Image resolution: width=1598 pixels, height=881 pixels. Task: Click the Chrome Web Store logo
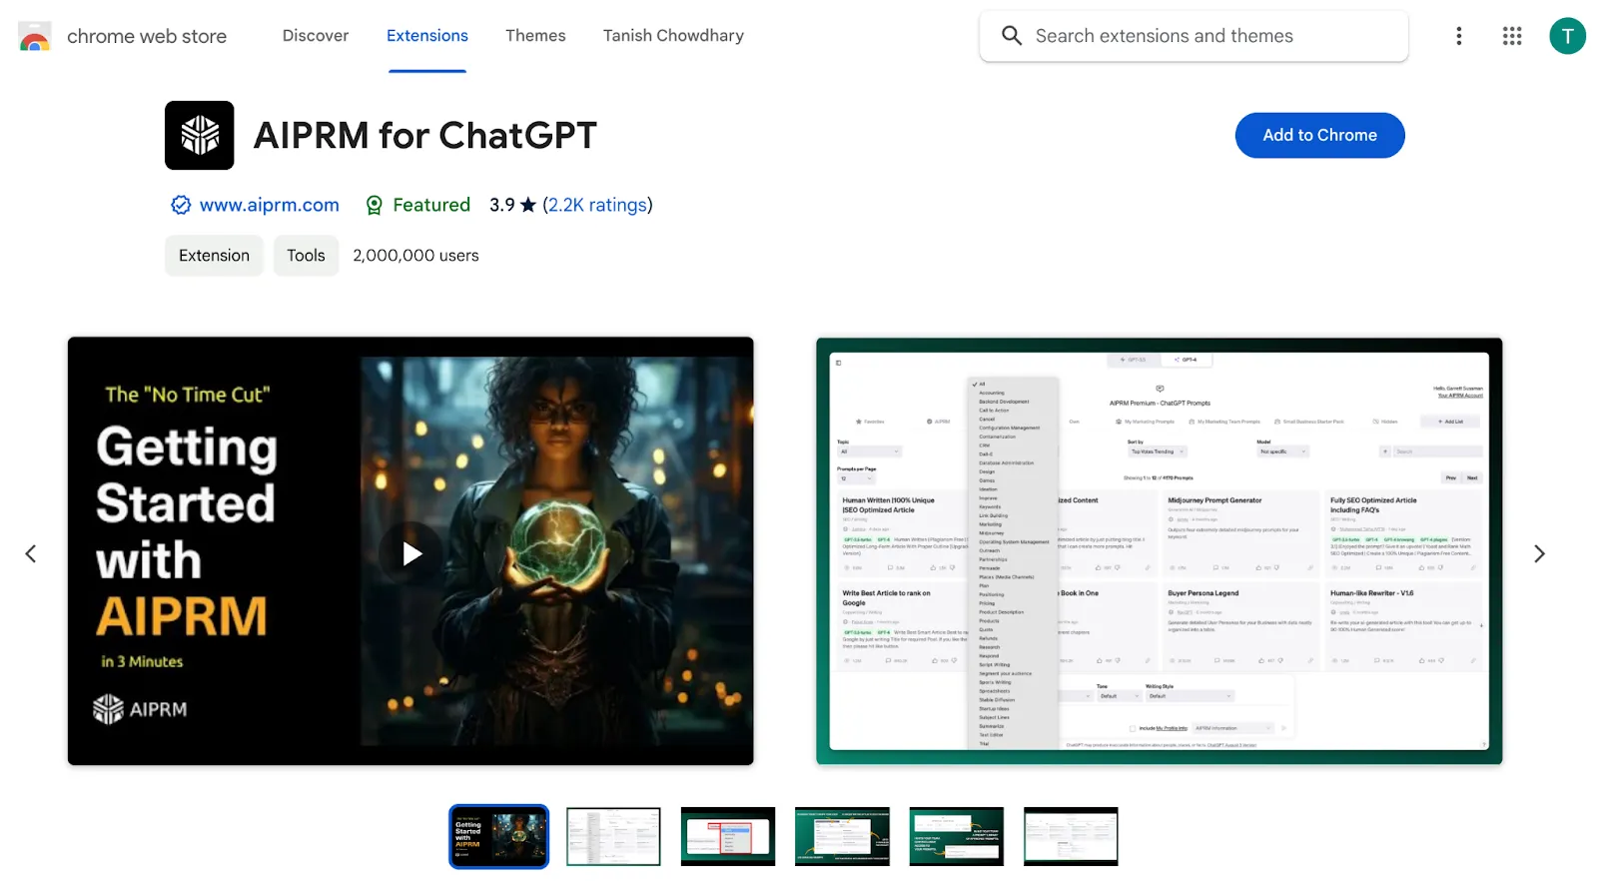[34, 36]
